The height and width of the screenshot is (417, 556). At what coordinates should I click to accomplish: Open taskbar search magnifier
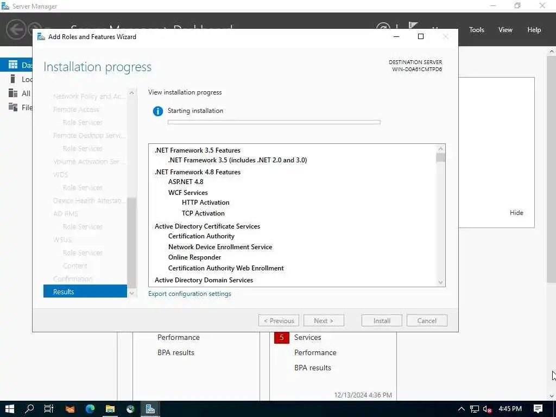coord(29,409)
